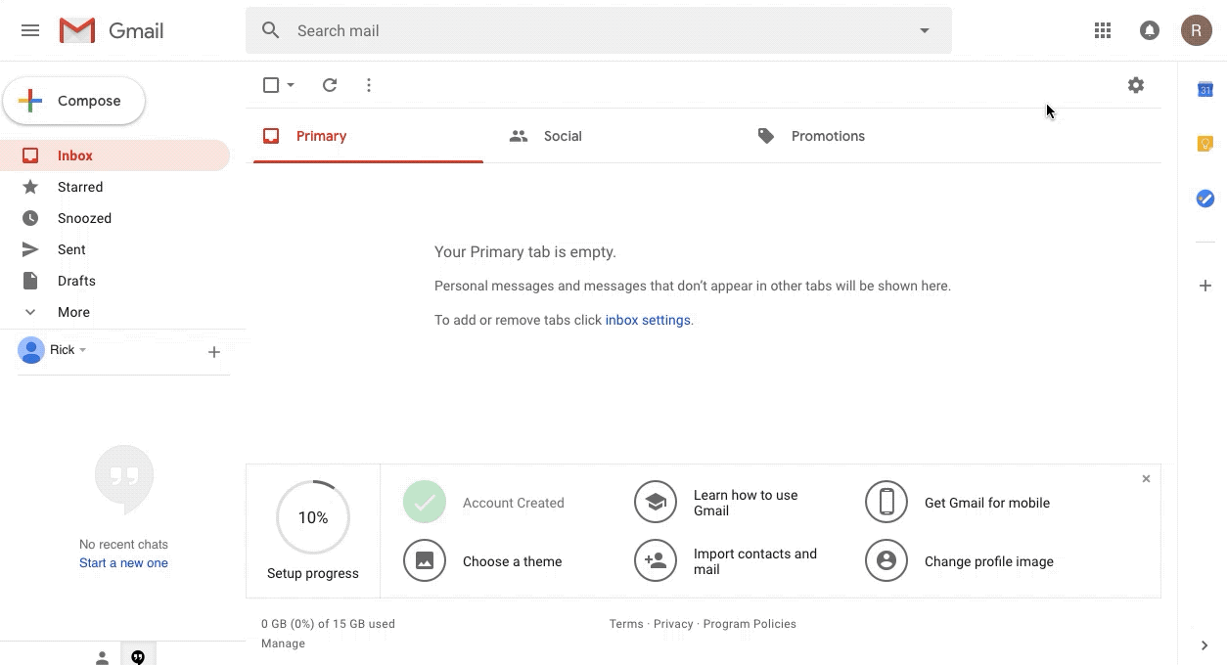The width and height of the screenshot is (1227, 665).
Task: Open the Program Policies link
Action: (x=750, y=624)
